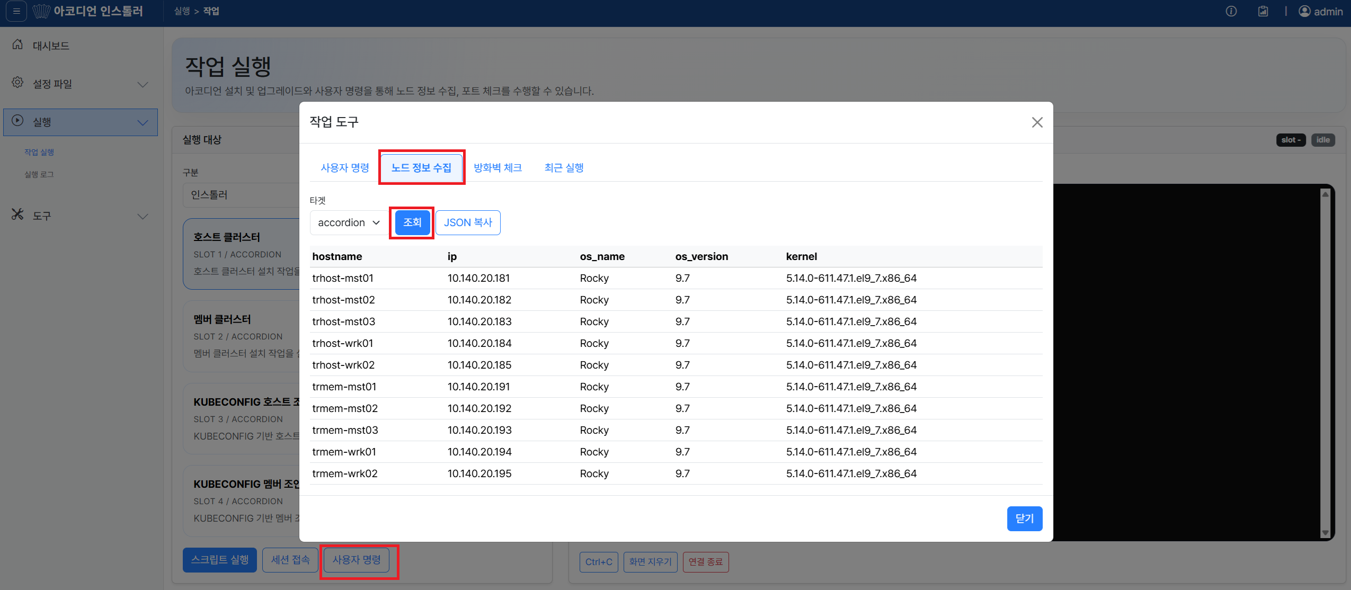Go to 대시보드 in the sidebar
The width and height of the screenshot is (1351, 590).
pyautogui.click(x=51, y=46)
